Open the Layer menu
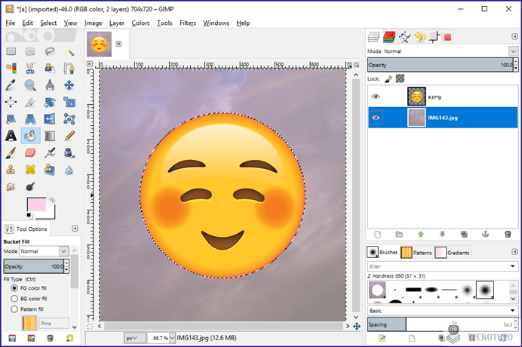Screen dimensions: 522x347 click(117, 23)
